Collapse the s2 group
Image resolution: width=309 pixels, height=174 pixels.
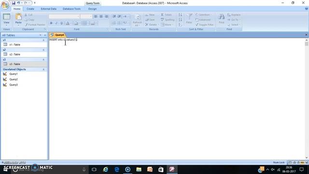click(43, 50)
